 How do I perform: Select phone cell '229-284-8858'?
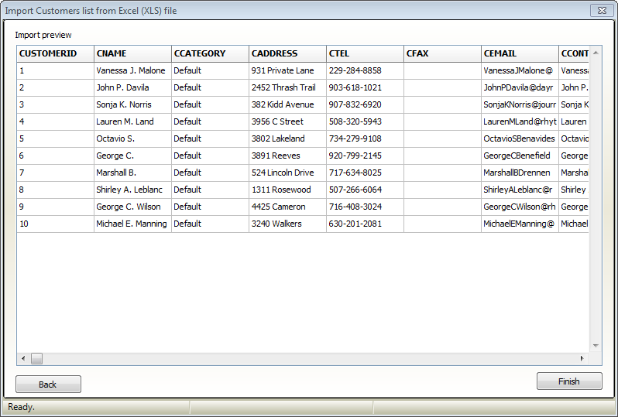pos(365,70)
